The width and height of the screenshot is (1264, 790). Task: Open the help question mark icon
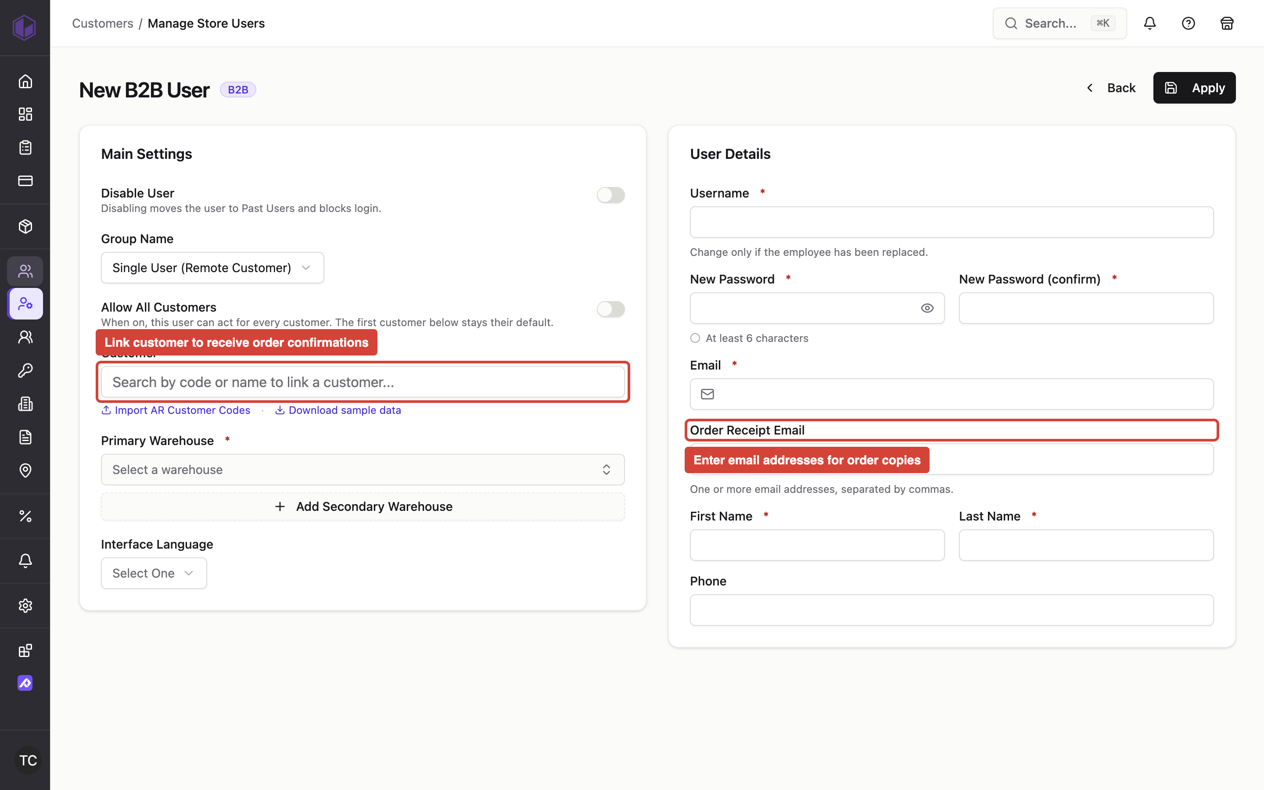[1188, 23]
